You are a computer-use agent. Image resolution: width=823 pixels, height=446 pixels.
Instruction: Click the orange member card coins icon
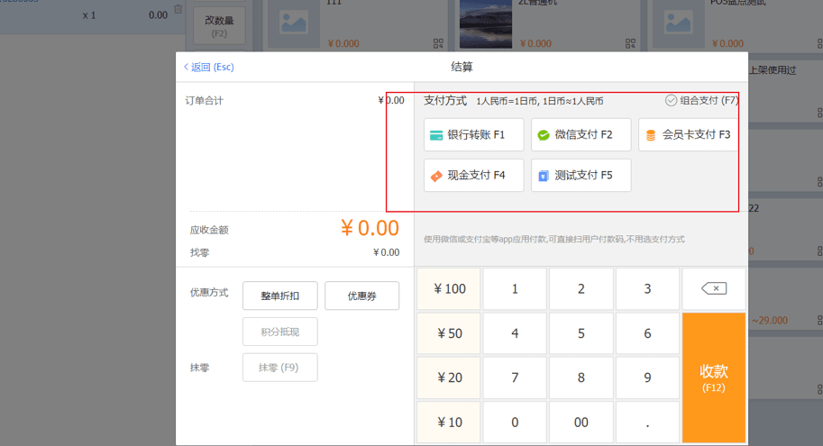(650, 135)
